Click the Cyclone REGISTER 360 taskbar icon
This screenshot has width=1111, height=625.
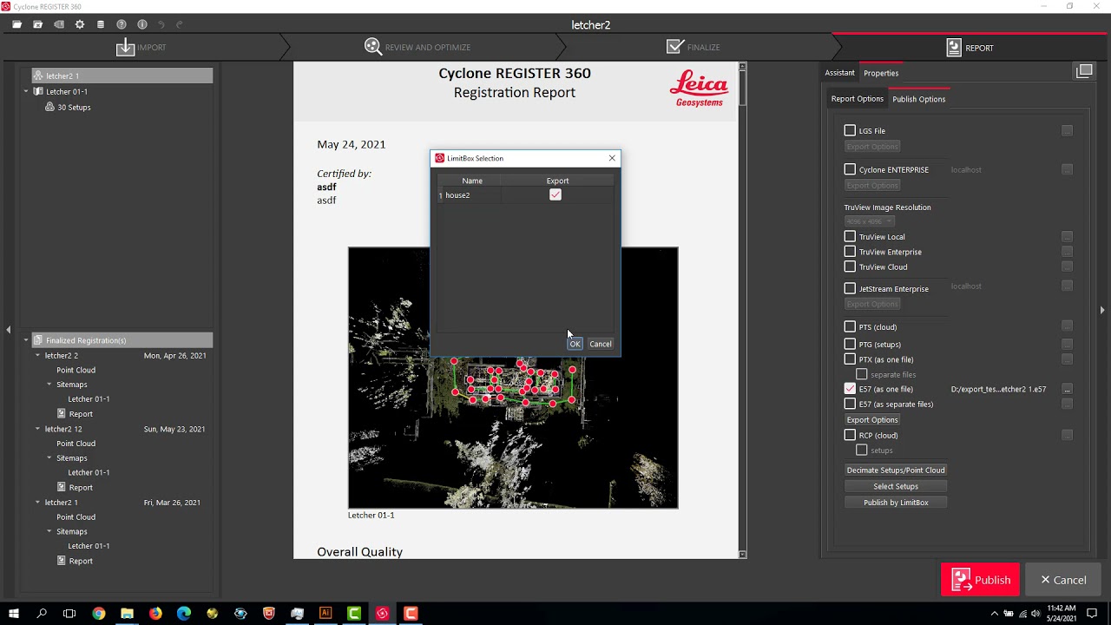(x=382, y=614)
